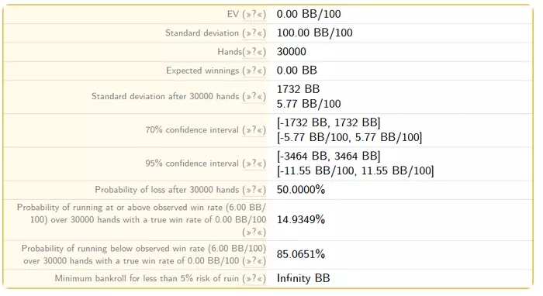Show help for the Hands row
This screenshot has width=543, height=296.
[254, 52]
